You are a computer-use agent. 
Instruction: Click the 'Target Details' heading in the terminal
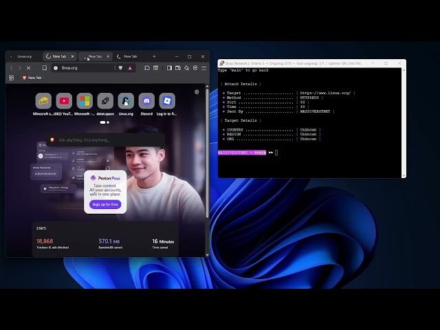pyautogui.click(x=241, y=120)
